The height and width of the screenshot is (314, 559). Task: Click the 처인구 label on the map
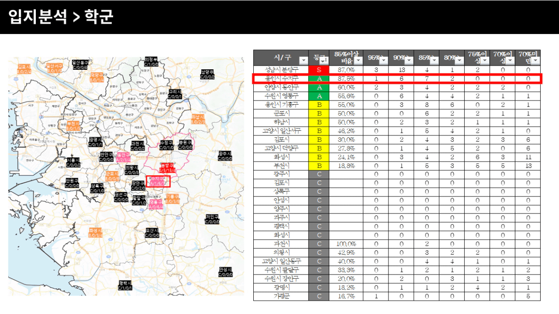pyautogui.click(x=212, y=219)
